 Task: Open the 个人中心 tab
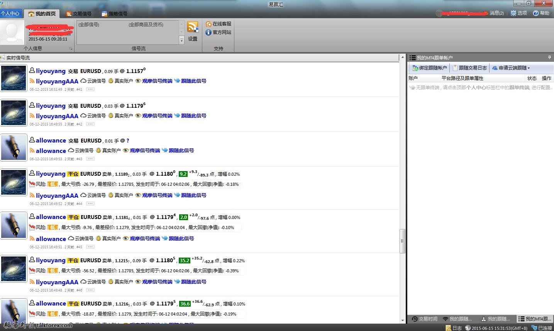point(10,13)
